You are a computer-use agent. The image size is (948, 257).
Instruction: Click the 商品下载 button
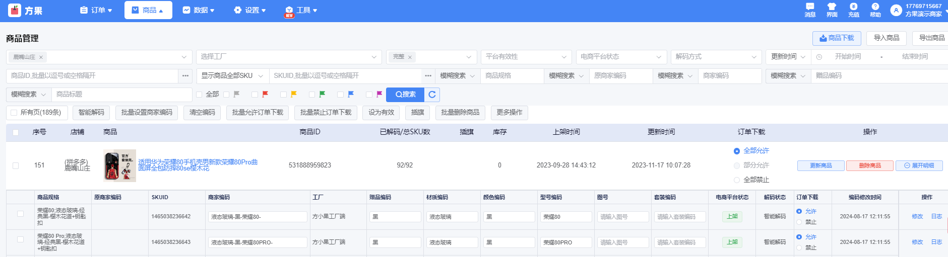pos(836,38)
